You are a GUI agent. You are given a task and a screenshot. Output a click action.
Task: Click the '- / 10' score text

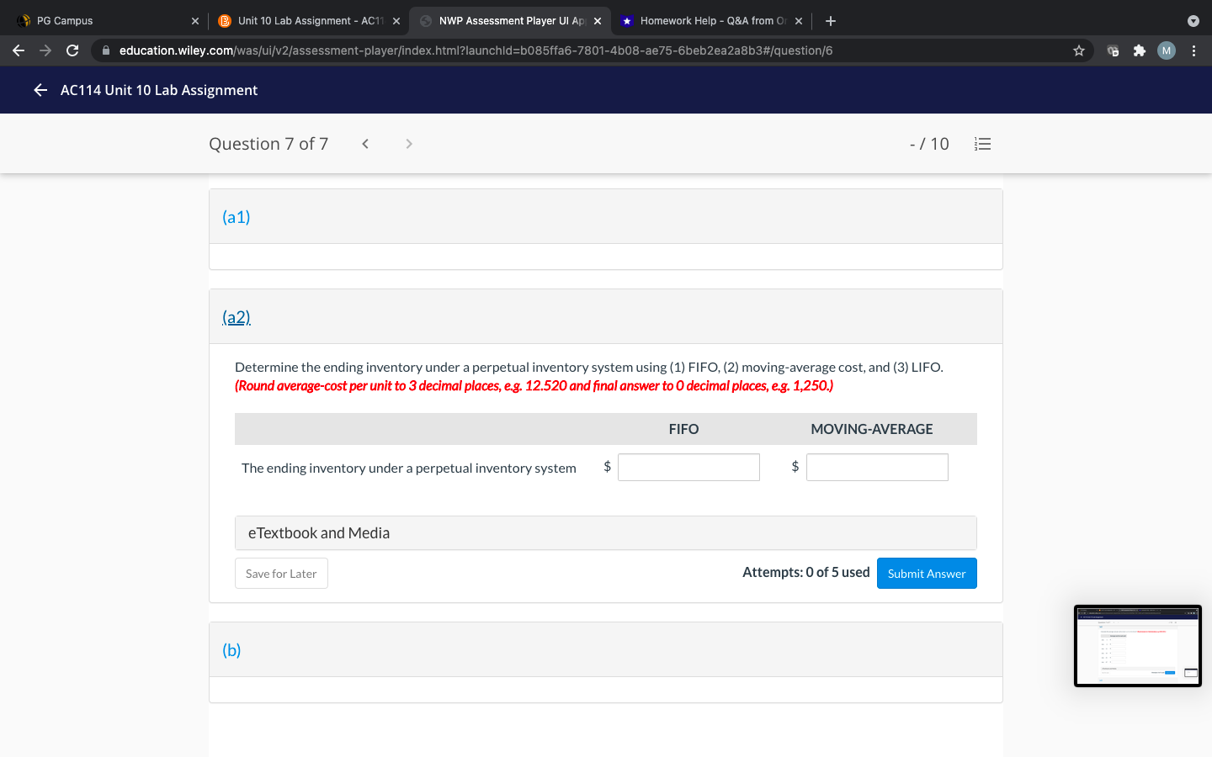[x=929, y=144]
